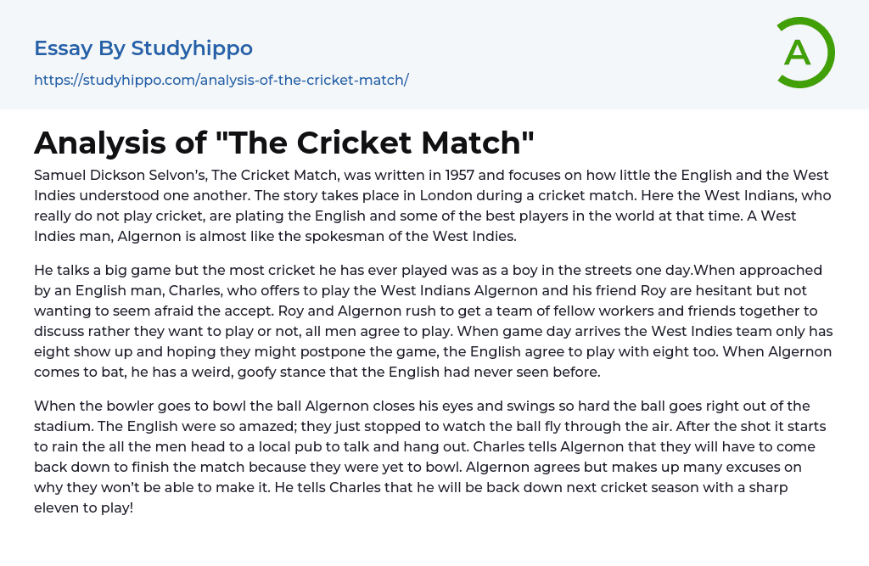Click the final words 'eleven to play!'

[x=83, y=507]
